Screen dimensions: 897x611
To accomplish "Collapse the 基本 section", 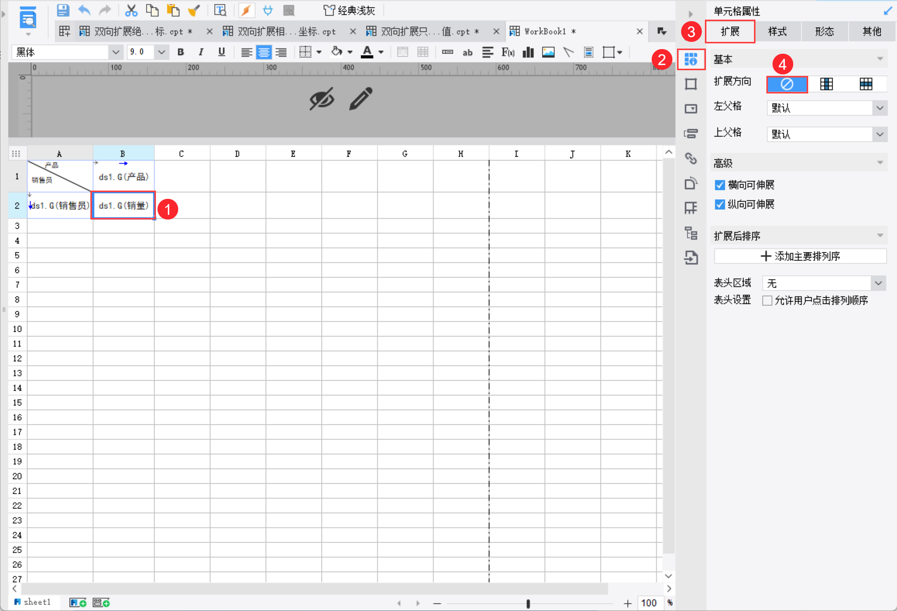I will click(880, 59).
